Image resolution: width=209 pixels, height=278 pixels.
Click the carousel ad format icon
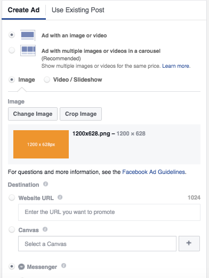pyautogui.click(x=28, y=51)
